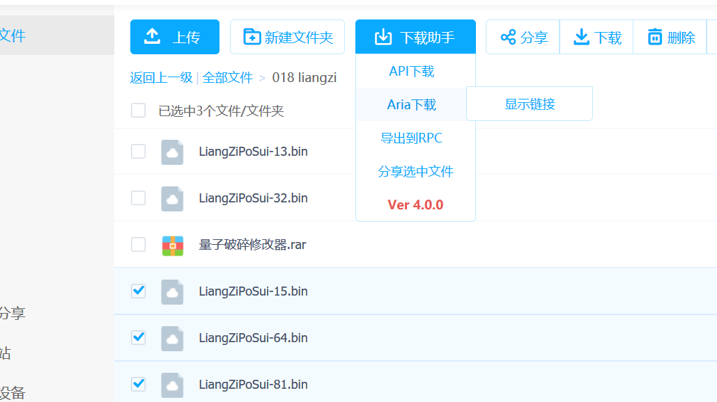
Task: Click the 显示链接 submenu item
Action: pyautogui.click(x=530, y=104)
